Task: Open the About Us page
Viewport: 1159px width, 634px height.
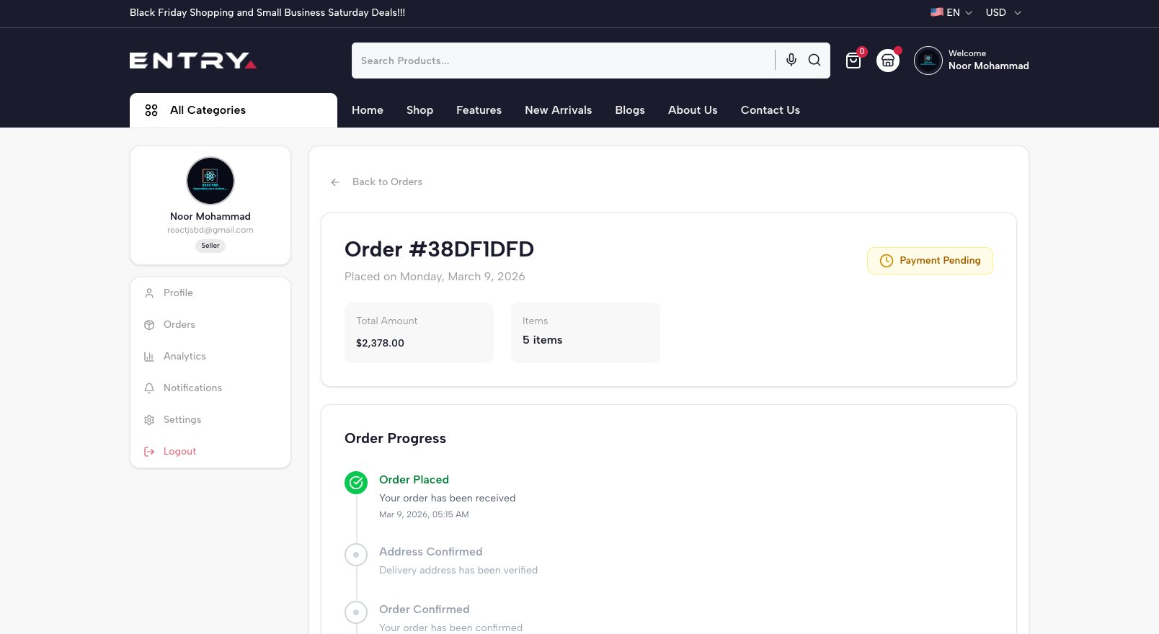Action: pos(693,110)
